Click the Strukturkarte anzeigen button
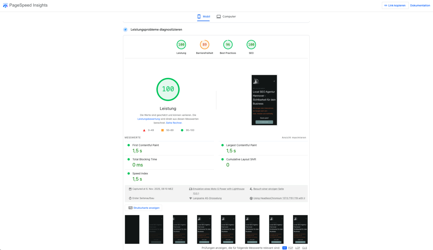The width and height of the screenshot is (433, 250). [x=143, y=208]
